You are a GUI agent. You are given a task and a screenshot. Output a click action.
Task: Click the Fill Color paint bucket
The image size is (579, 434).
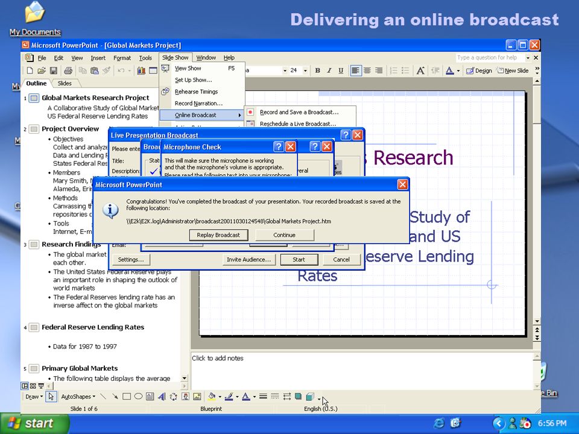tap(212, 397)
